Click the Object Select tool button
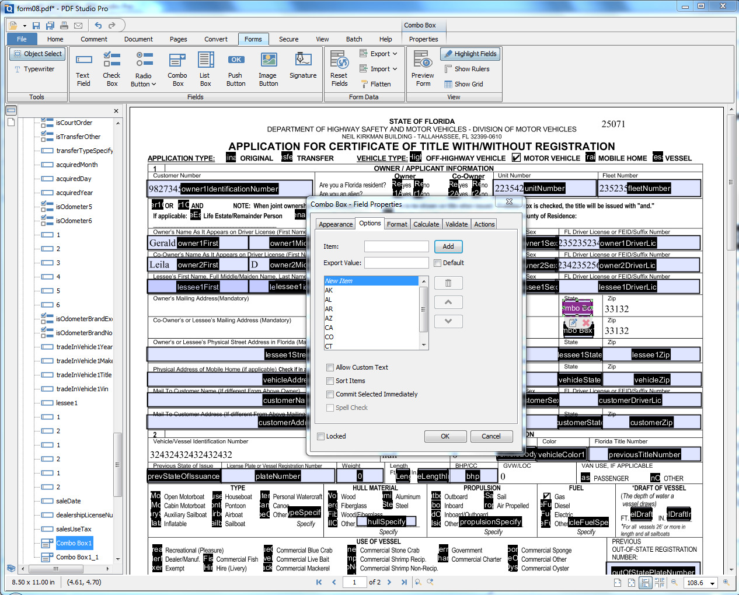This screenshot has height=595, width=739. [x=37, y=54]
